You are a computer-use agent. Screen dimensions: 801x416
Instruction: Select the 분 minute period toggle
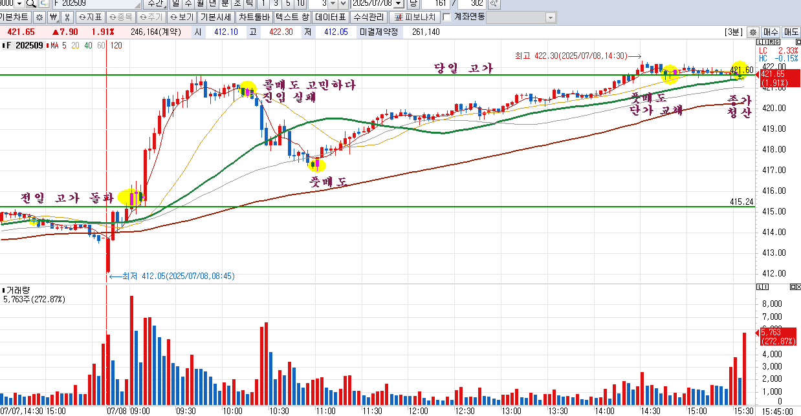(x=225, y=4)
